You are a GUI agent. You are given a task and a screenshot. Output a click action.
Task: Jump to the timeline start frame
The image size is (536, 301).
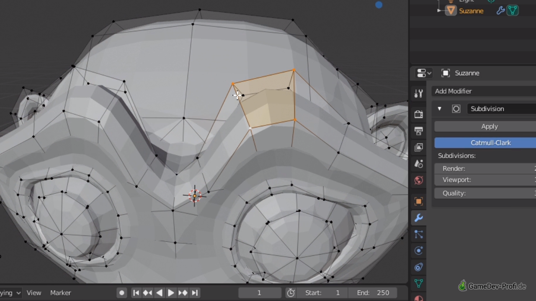click(136, 293)
